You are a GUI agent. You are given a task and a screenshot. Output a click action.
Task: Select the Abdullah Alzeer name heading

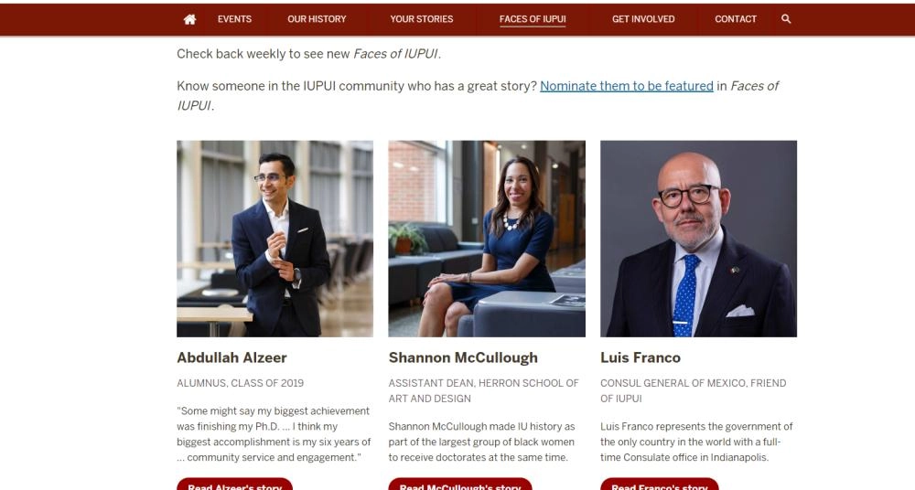coord(231,357)
